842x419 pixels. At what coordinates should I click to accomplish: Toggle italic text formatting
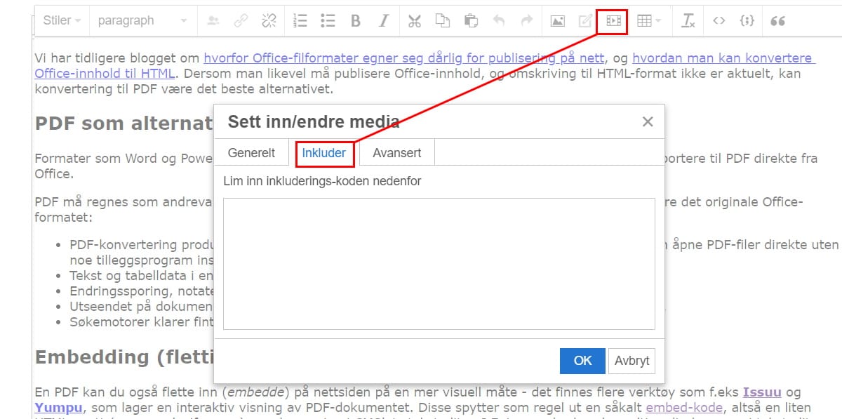383,21
